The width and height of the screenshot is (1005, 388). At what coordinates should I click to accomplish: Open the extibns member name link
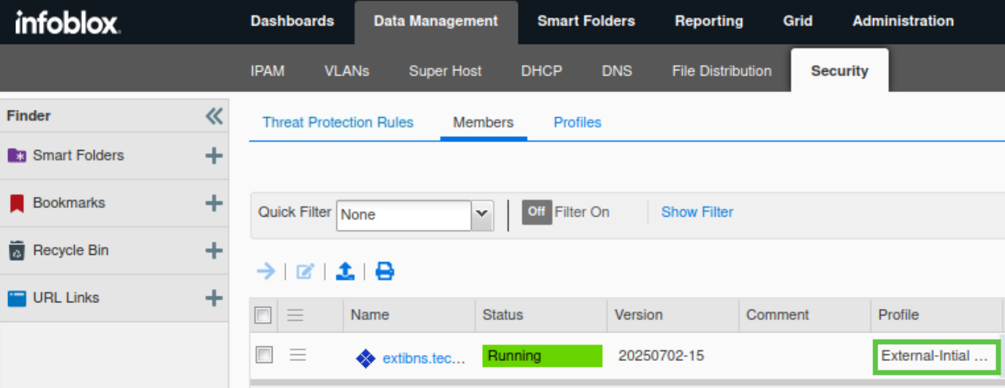423,359
